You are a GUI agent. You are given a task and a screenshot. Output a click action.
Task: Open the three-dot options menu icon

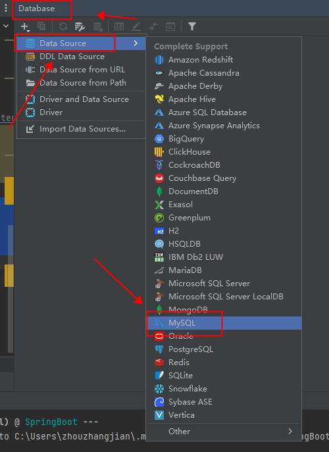pyautogui.click(x=6, y=8)
